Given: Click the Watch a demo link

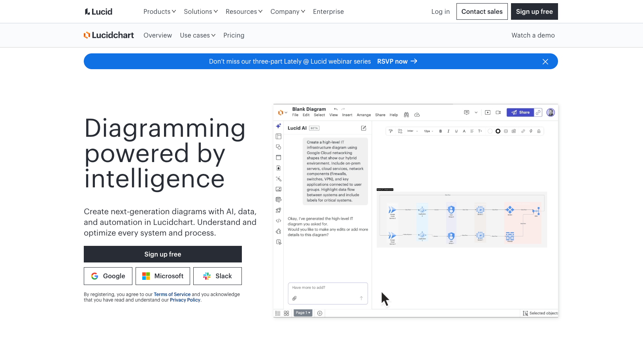Looking at the screenshot, I should (x=533, y=35).
